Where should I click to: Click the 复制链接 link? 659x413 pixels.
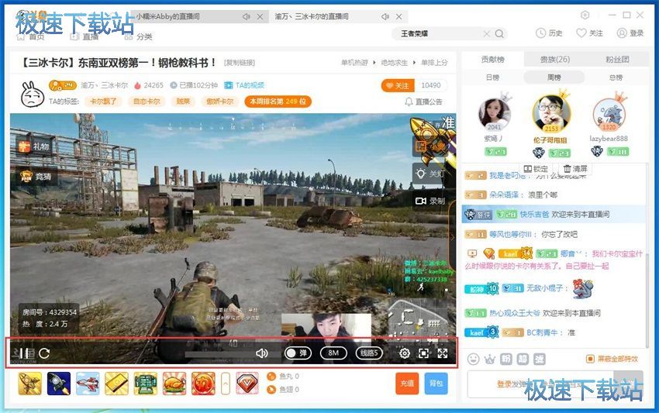(x=240, y=63)
